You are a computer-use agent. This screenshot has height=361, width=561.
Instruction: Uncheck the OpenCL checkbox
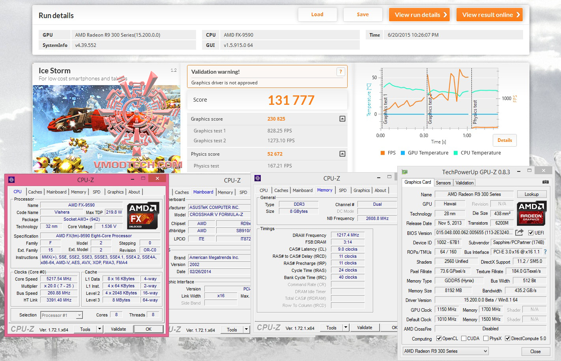click(x=439, y=339)
